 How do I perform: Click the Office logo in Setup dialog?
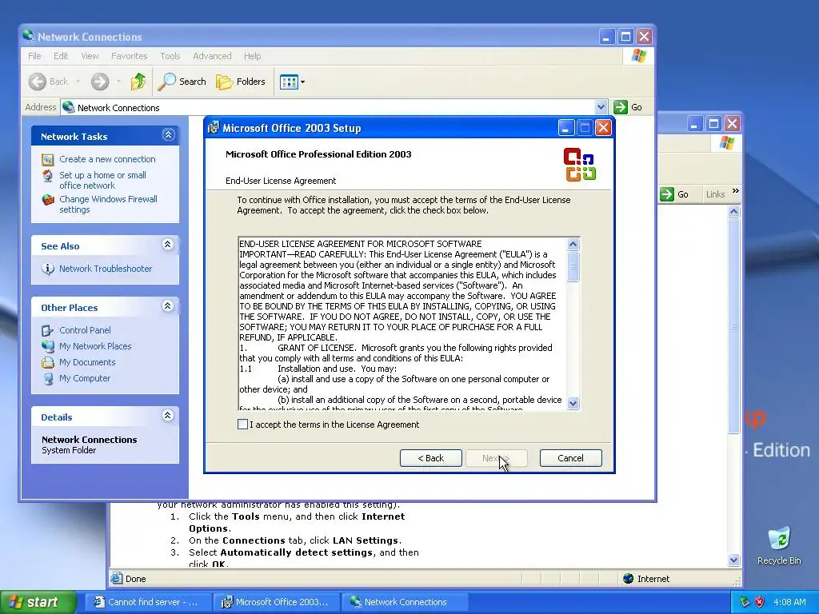point(579,165)
